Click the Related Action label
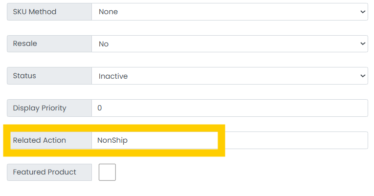 tap(40, 140)
